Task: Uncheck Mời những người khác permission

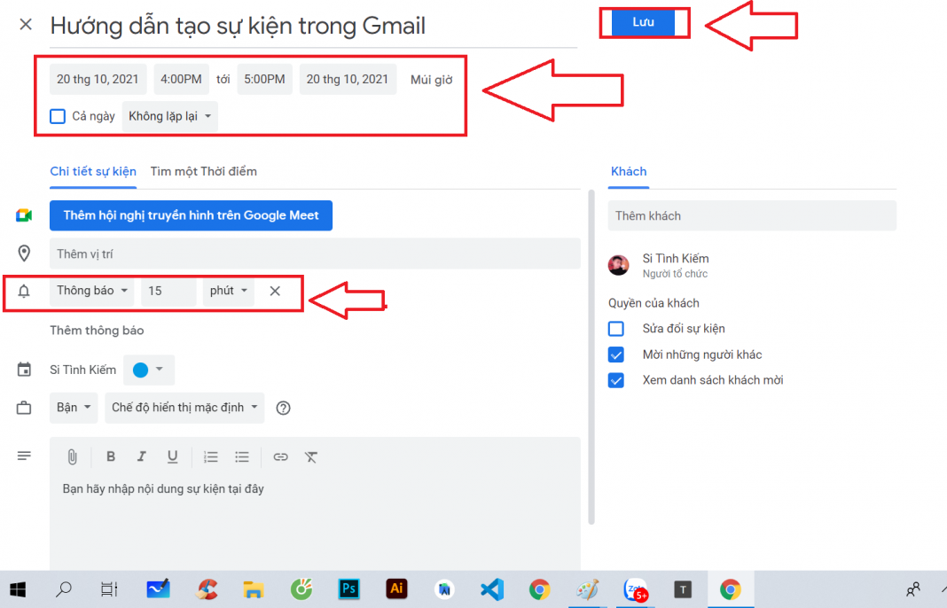Action: 616,355
